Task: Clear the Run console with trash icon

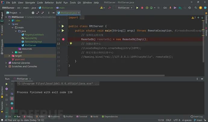Action: (x=12, y=108)
